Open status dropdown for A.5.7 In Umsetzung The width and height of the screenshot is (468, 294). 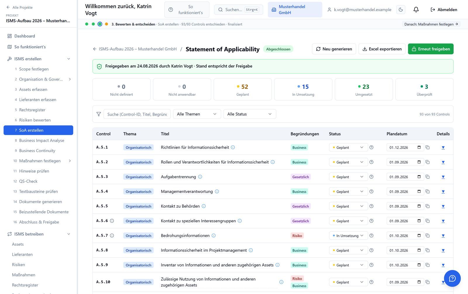(348, 235)
